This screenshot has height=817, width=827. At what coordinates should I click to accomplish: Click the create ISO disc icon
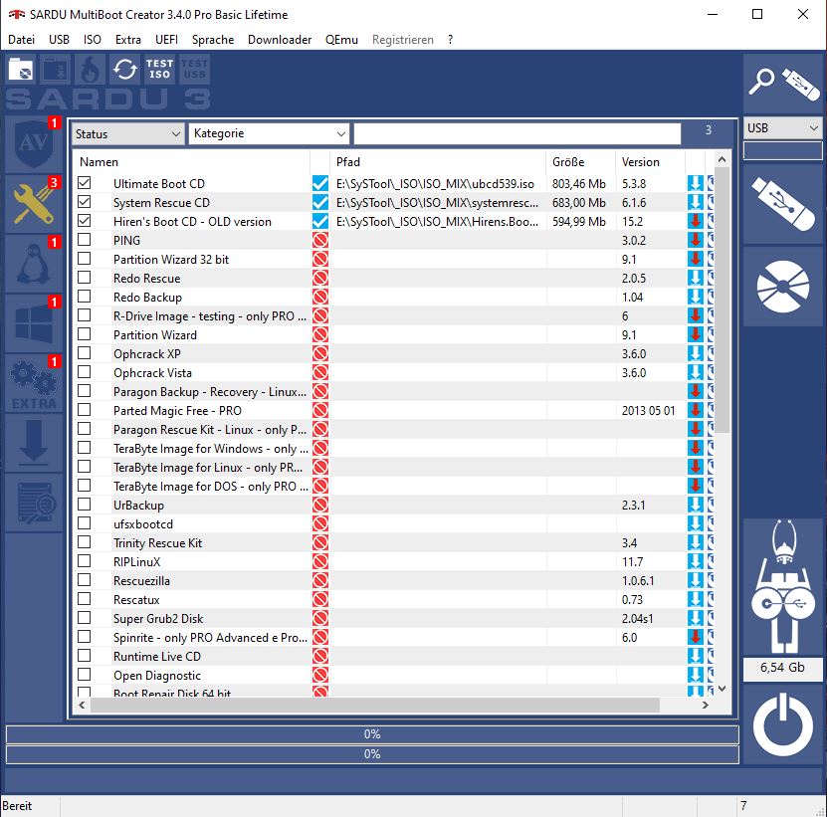tap(782, 287)
